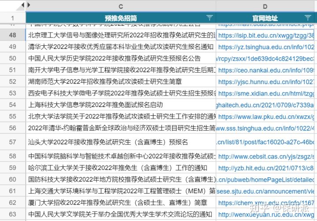Open filter for 预推免招简 column

tap(210, 18)
